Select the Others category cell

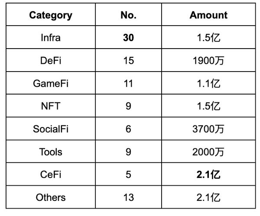tap(51, 197)
